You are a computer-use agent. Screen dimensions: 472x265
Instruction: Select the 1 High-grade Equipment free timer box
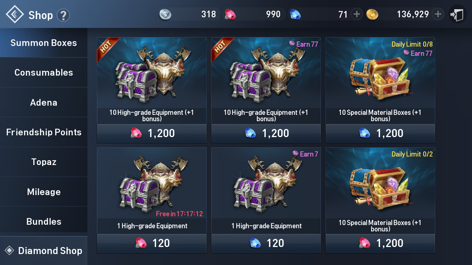click(x=152, y=200)
